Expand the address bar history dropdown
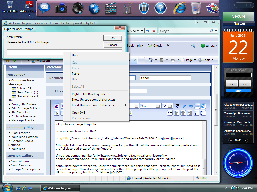This screenshot has height=192, width=257. [x=142, y=31]
